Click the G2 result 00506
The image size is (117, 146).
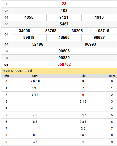[x=64, y=51]
